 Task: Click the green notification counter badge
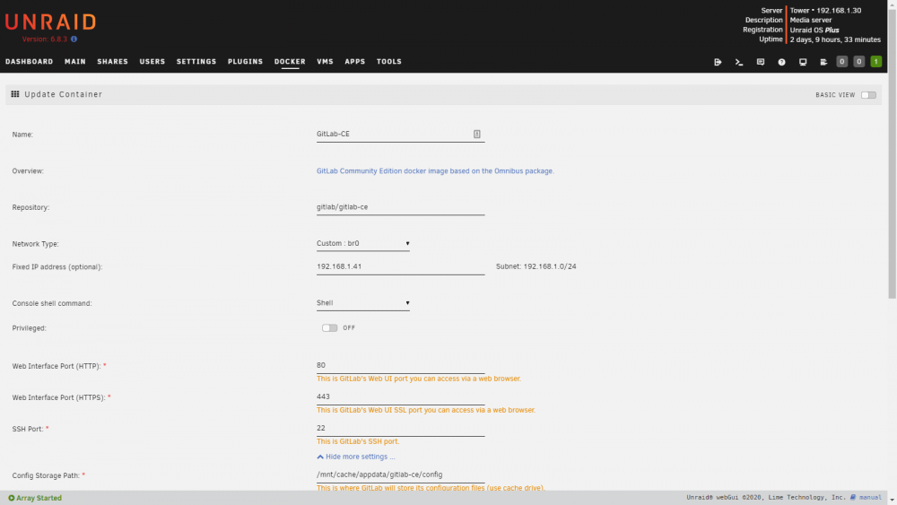pyautogui.click(x=875, y=62)
